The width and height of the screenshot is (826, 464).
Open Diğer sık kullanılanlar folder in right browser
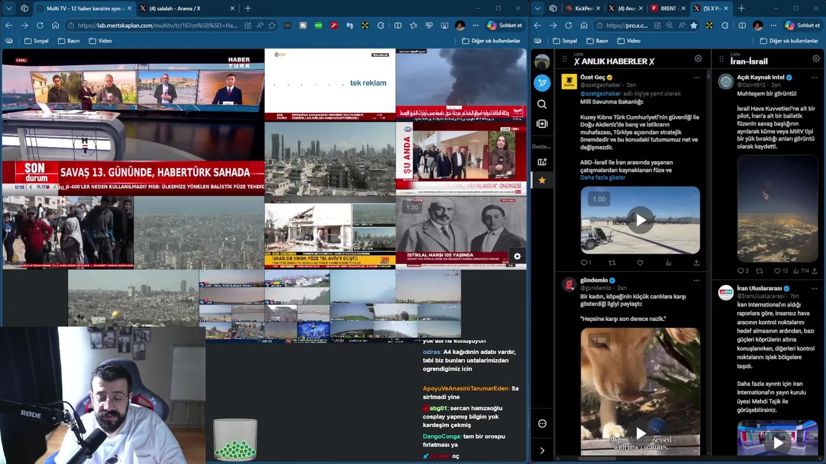[789, 41]
